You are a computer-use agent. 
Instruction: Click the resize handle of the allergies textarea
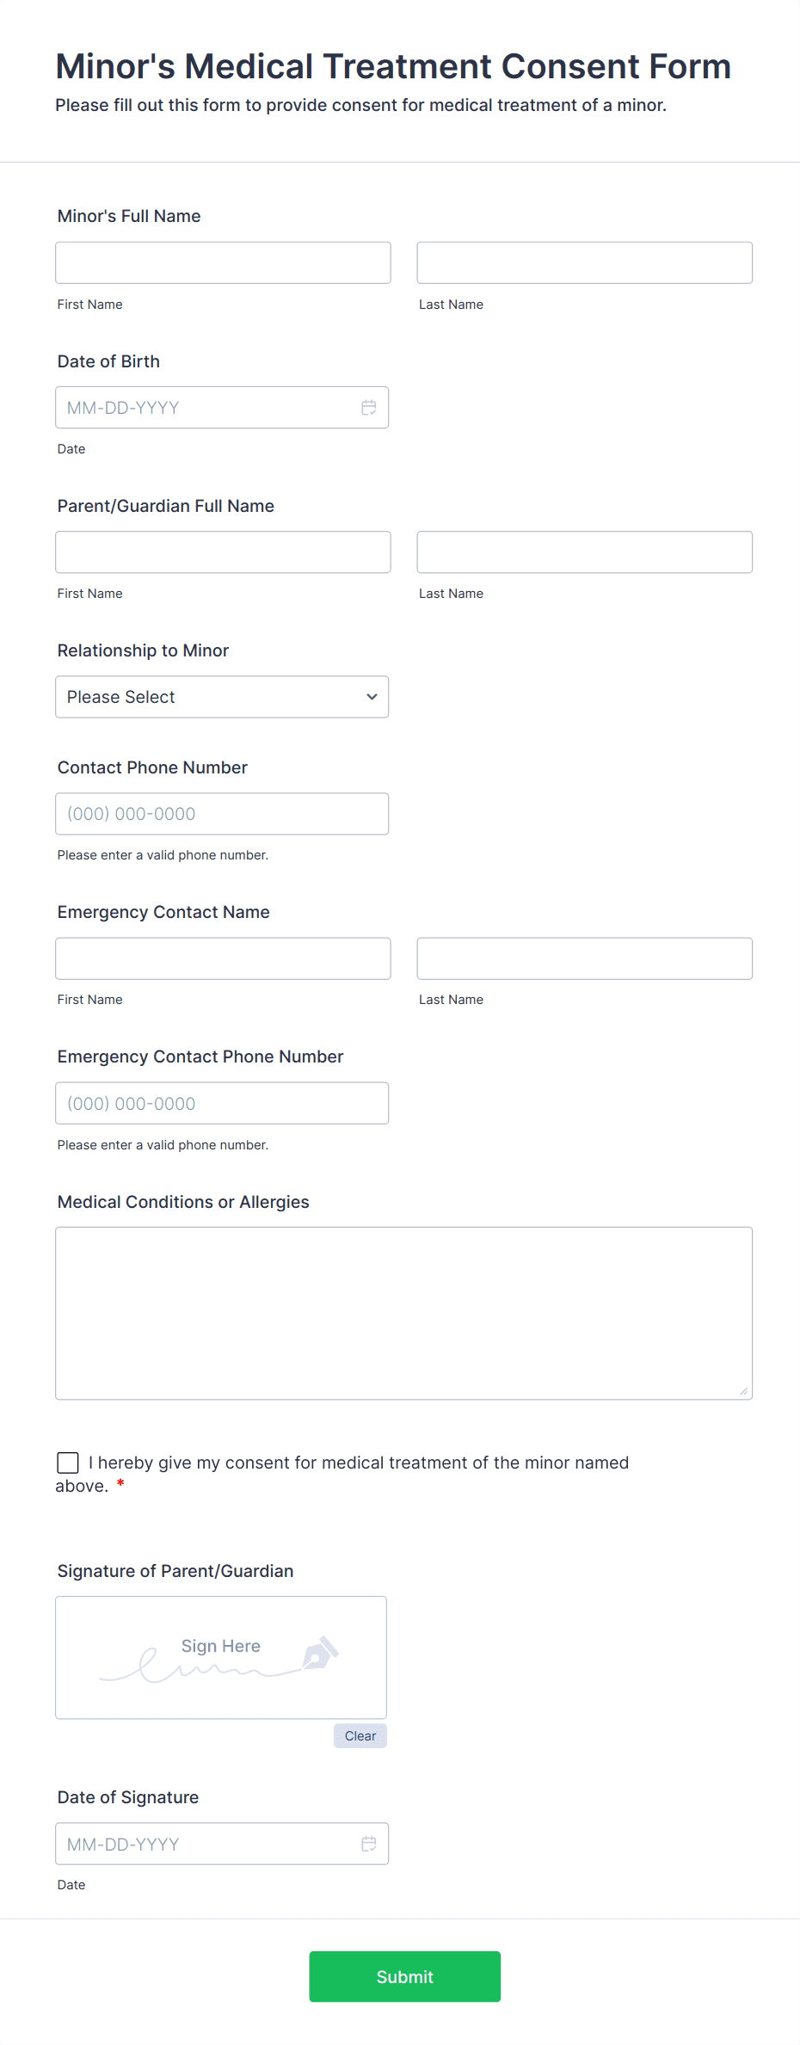pos(743,1389)
